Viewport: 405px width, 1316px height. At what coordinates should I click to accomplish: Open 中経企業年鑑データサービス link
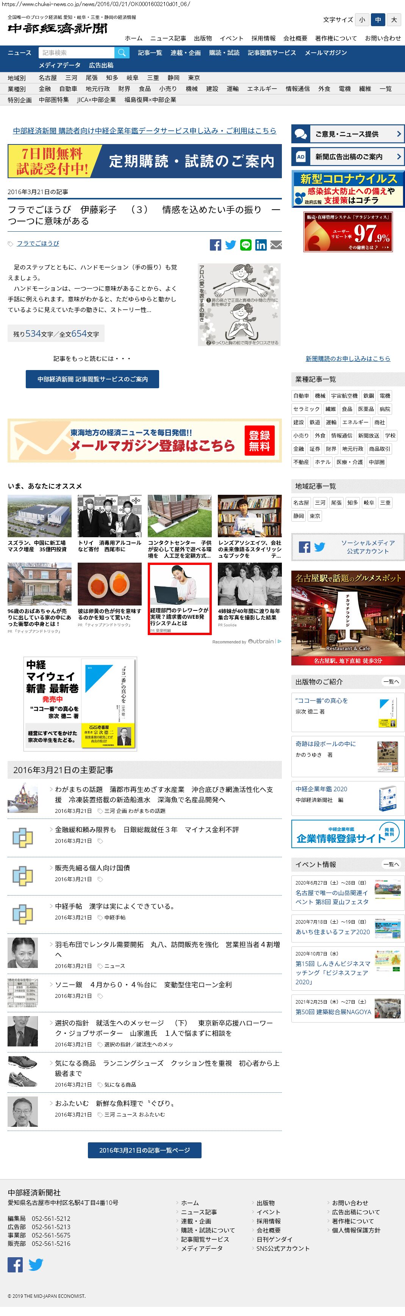[x=144, y=131]
